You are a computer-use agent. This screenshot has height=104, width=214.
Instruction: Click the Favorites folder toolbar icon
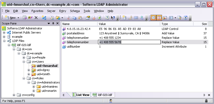[x=58, y=18]
